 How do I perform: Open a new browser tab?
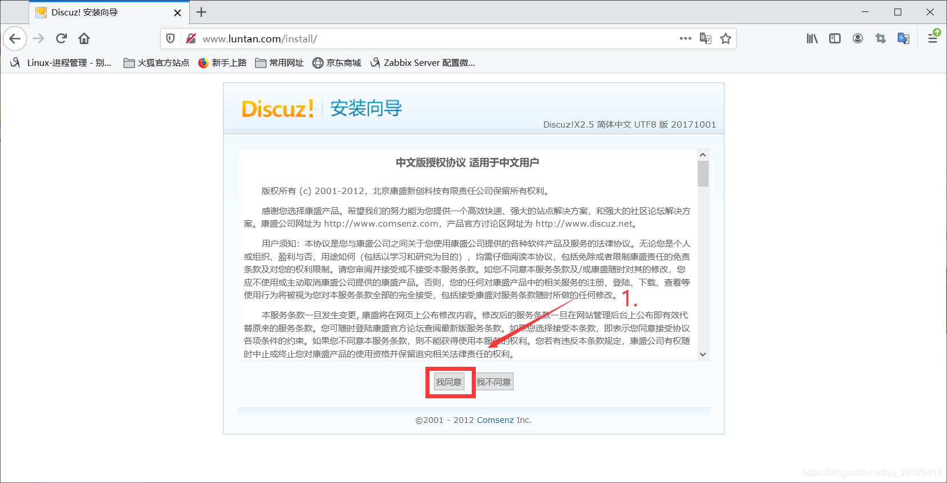pos(201,12)
